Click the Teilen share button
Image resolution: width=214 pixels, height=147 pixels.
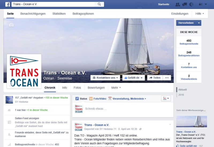point(155,78)
